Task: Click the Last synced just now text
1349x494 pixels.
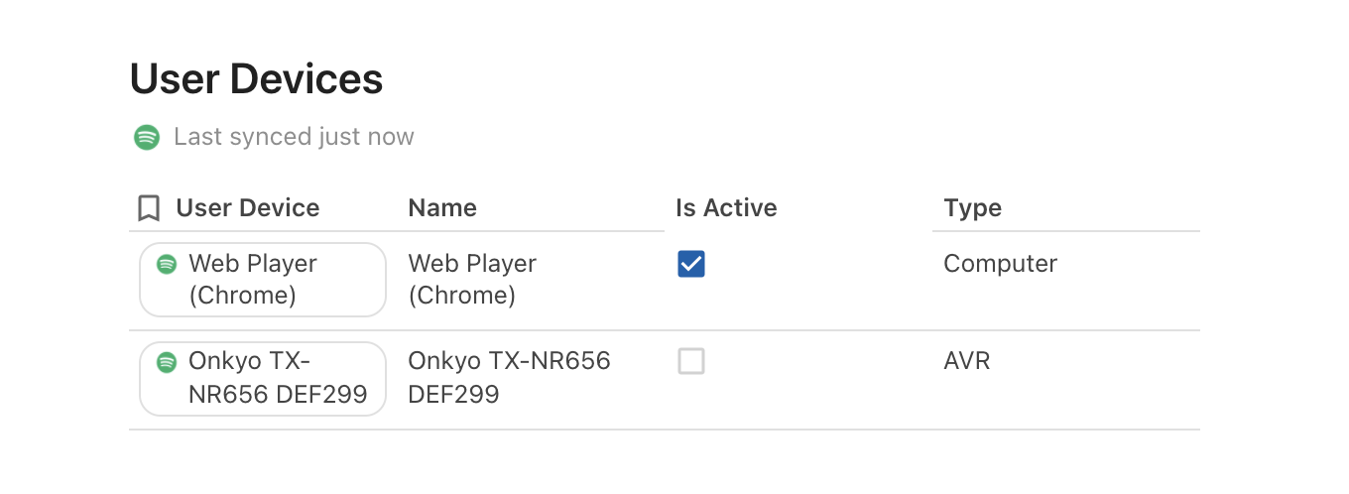Action: click(x=294, y=137)
